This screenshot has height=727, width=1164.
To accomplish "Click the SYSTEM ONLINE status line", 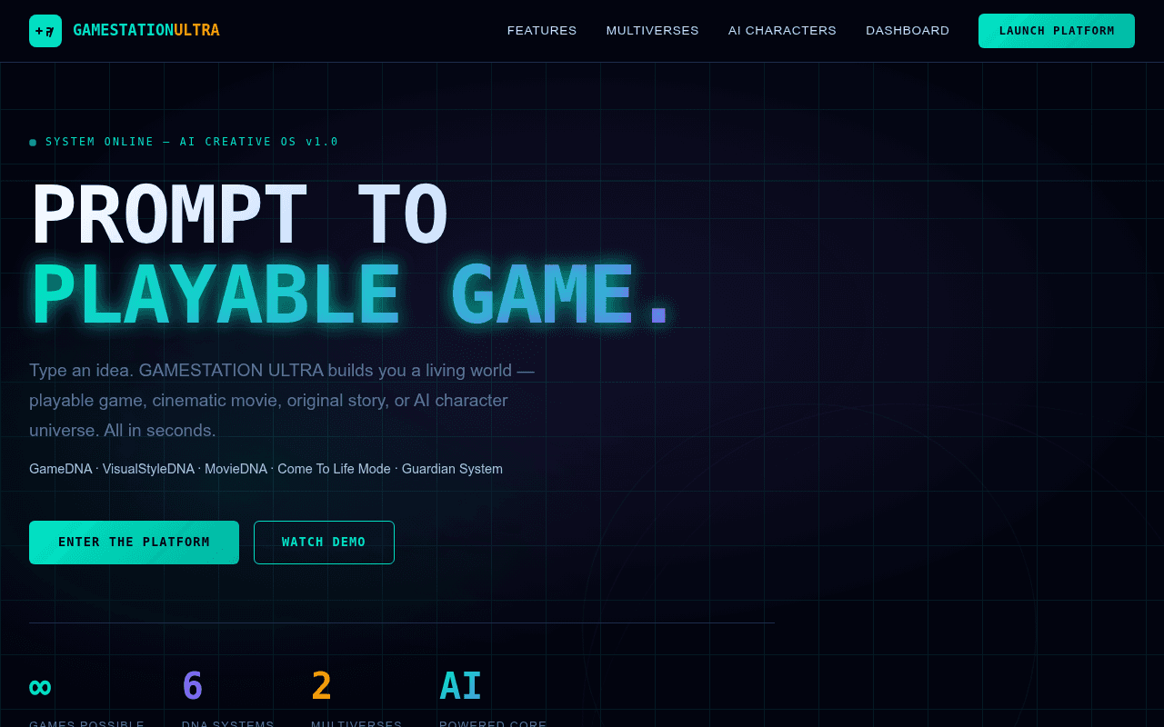I will click(184, 142).
